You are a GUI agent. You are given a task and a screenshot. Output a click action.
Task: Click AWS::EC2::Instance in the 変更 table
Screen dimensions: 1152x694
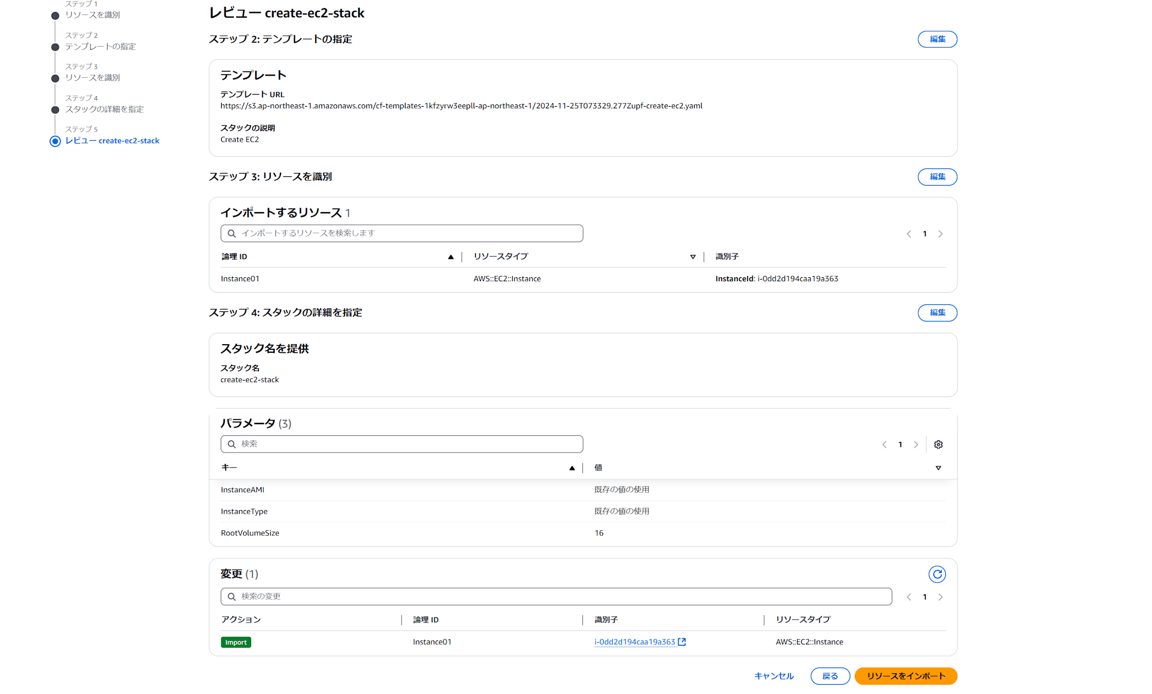point(809,642)
